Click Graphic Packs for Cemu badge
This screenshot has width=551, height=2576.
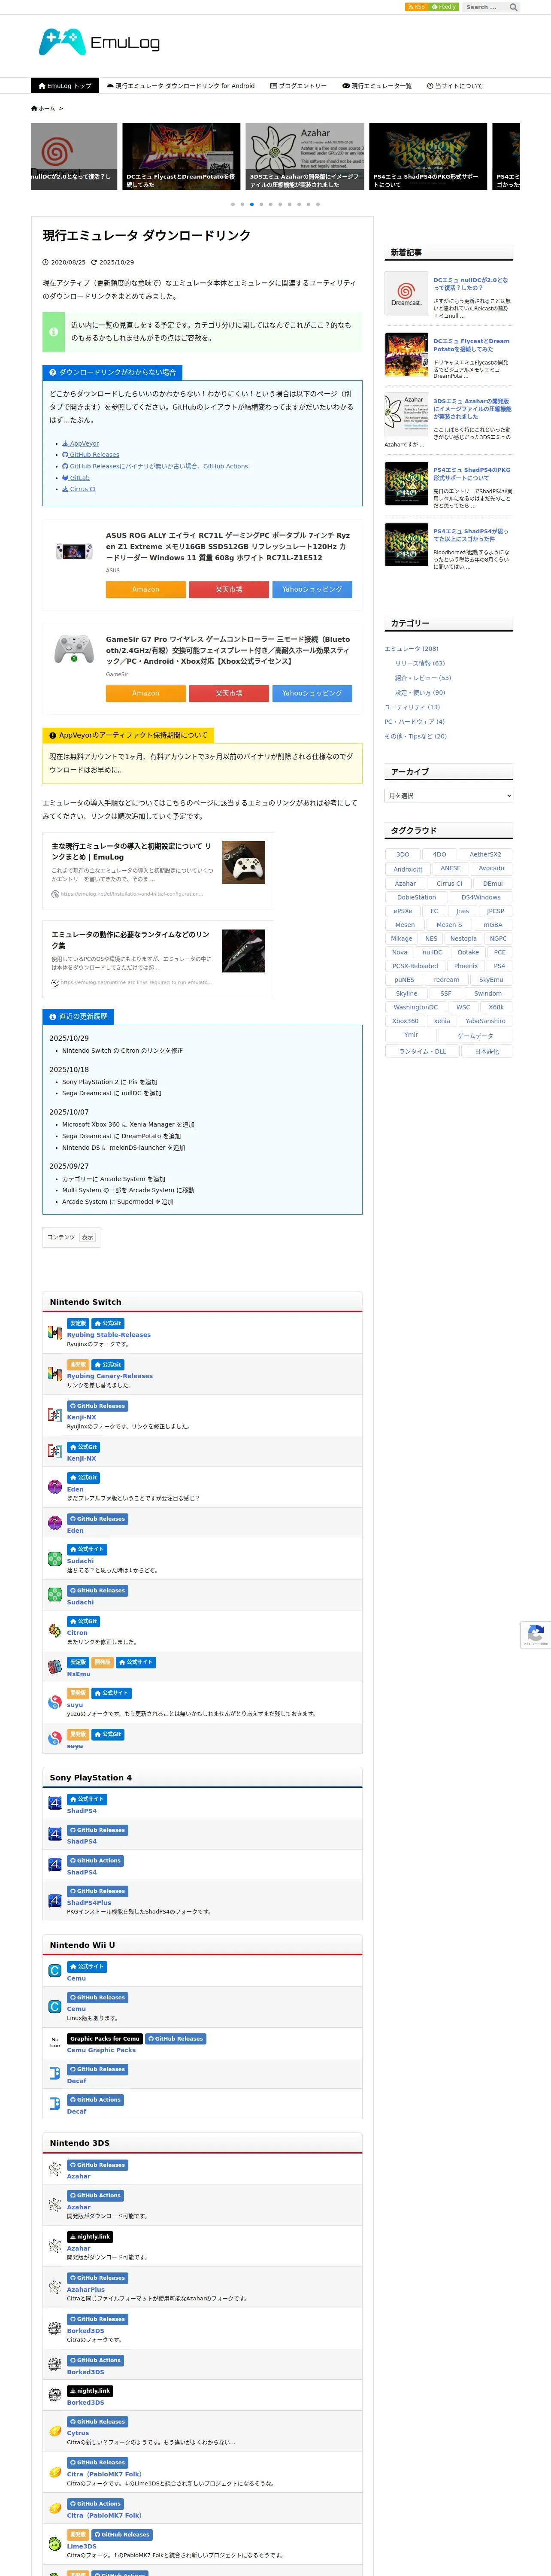[x=105, y=2038]
